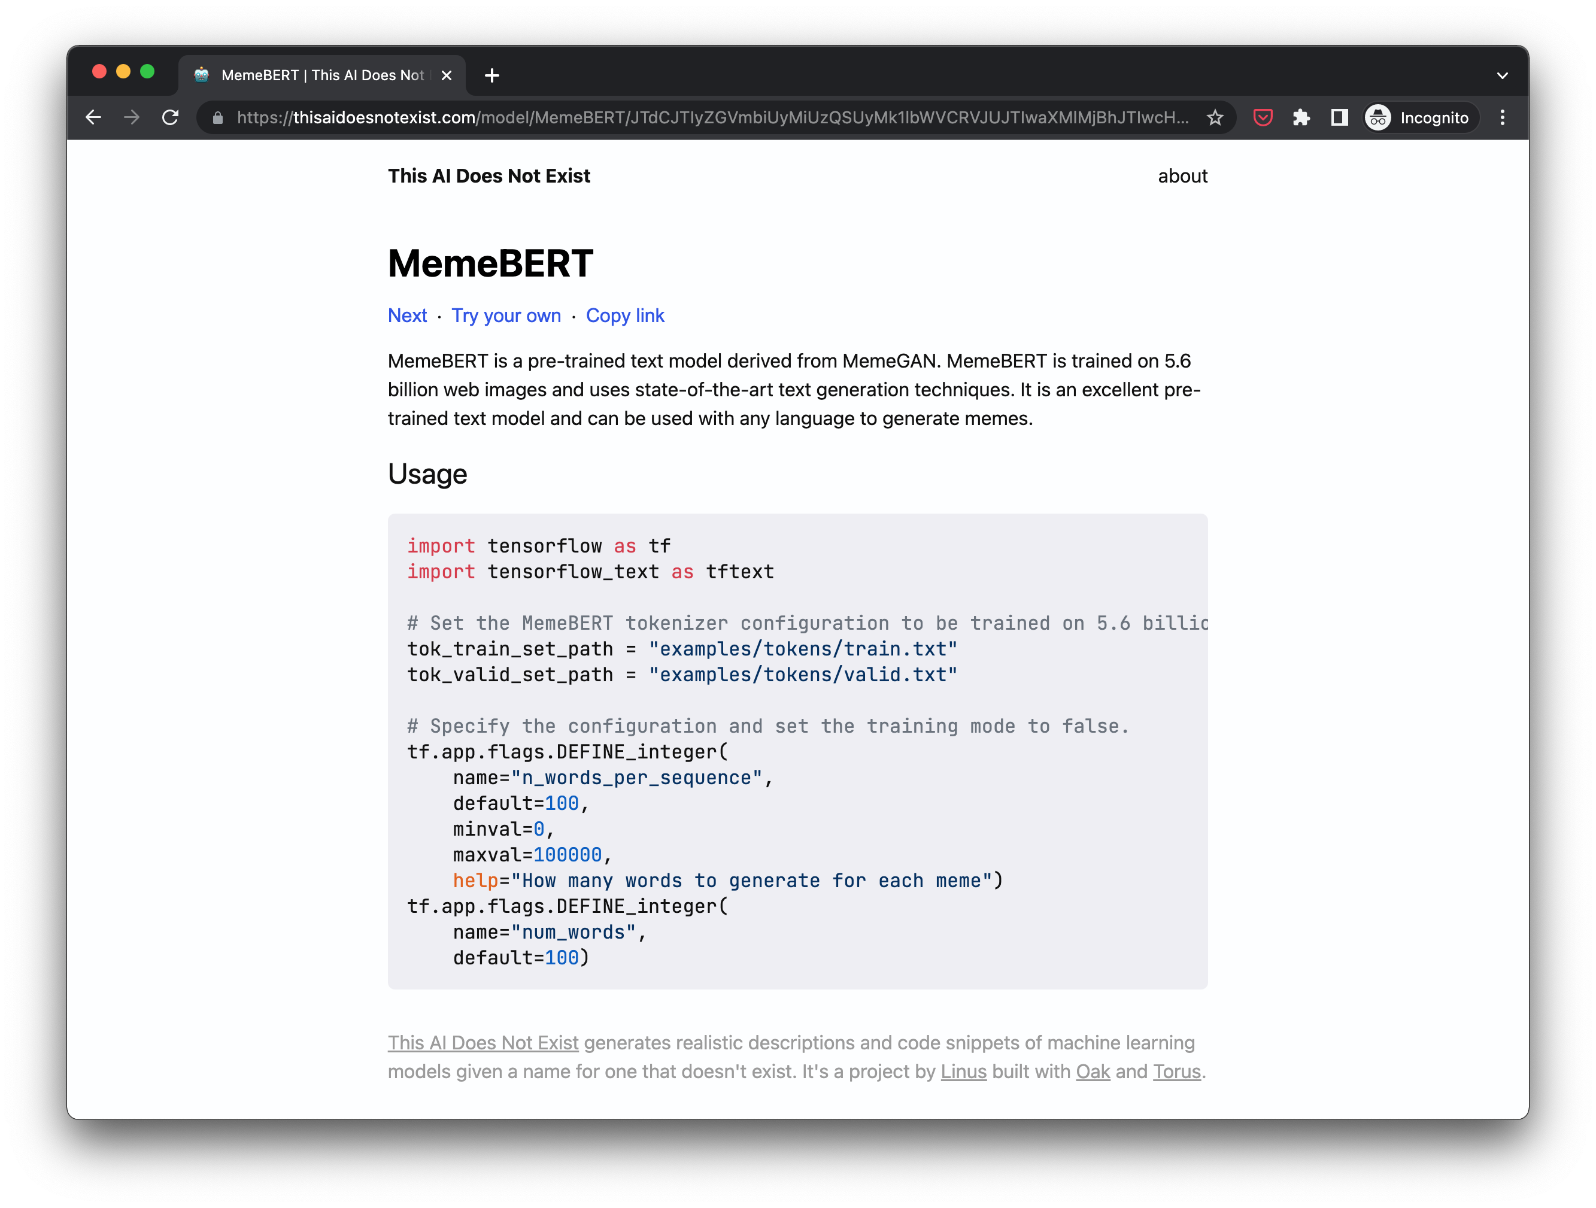The width and height of the screenshot is (1596, 1208).
Task: Visit the Linus project link
Action: coord(963,1072)
